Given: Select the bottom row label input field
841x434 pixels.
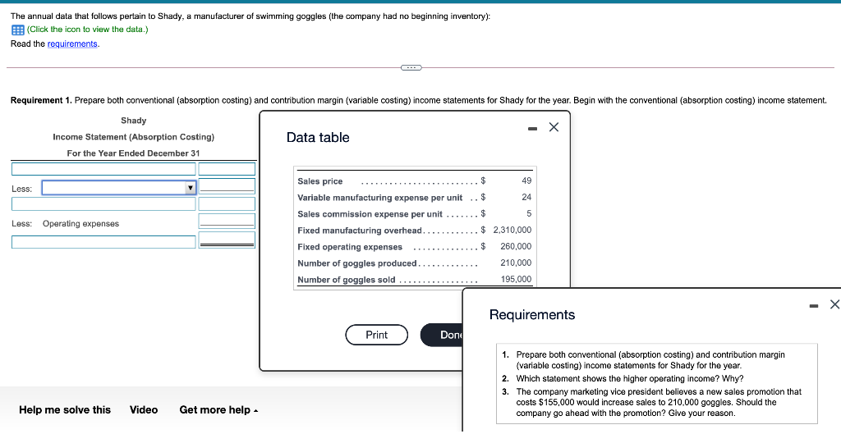Looking at the screenshot, I should (x=103, y=242).
